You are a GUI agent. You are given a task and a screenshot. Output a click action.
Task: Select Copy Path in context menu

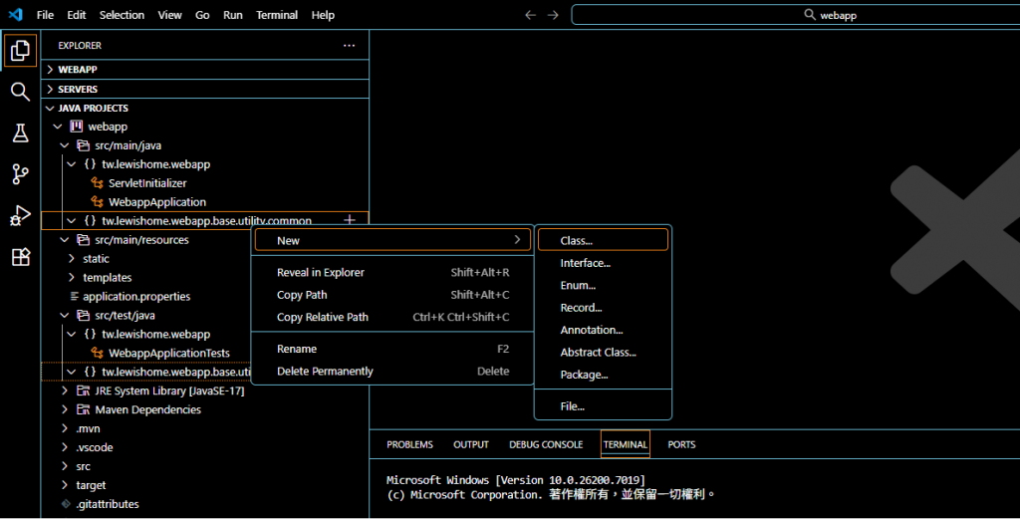tap(392, 295)
